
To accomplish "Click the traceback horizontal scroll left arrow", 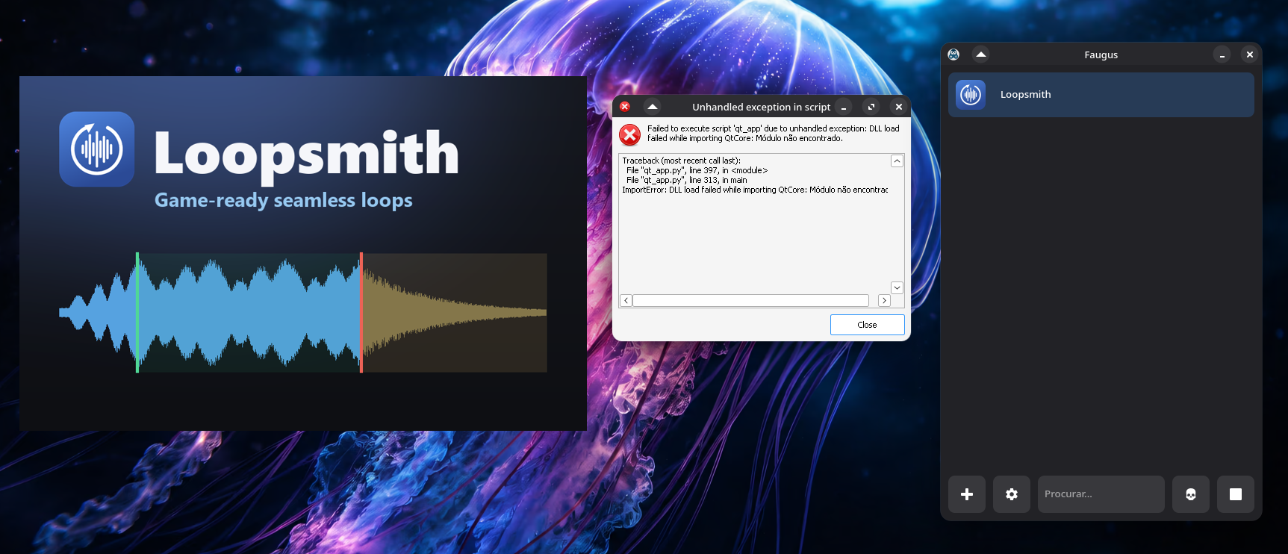I will tap(626, 301).
